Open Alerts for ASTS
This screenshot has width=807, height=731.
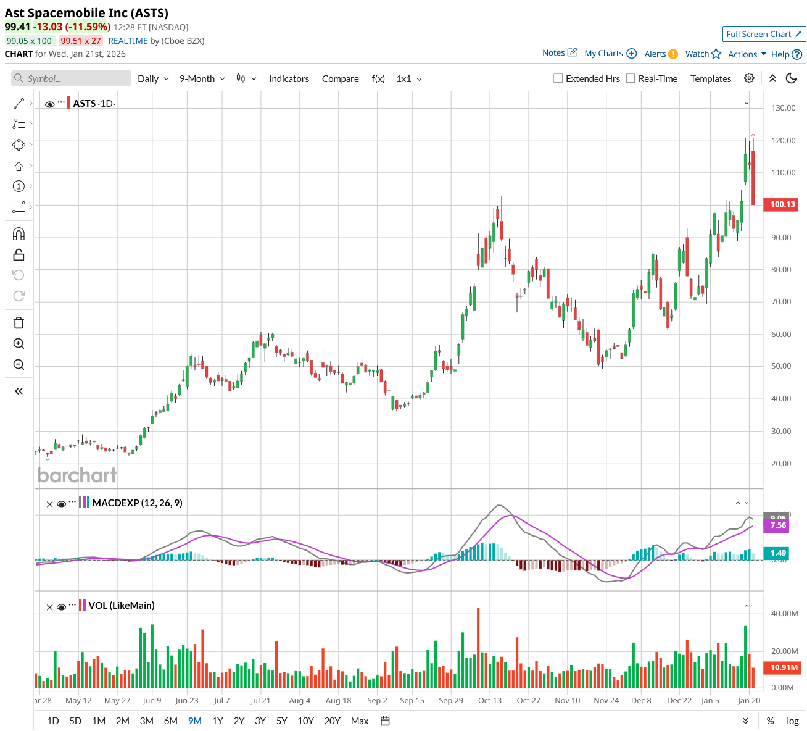(x=661, y=54)
